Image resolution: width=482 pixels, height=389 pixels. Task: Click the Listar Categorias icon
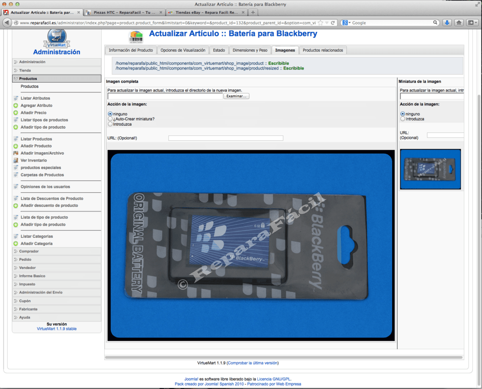(x=16, y=236)
